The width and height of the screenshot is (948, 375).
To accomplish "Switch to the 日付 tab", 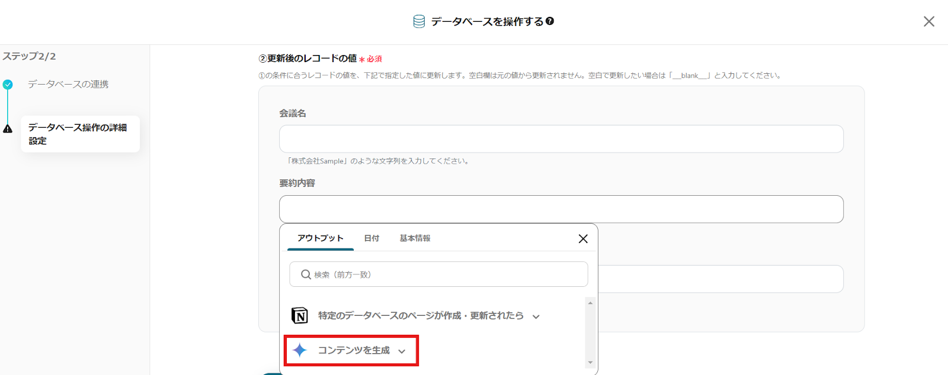I will click(x=371, y=238).
